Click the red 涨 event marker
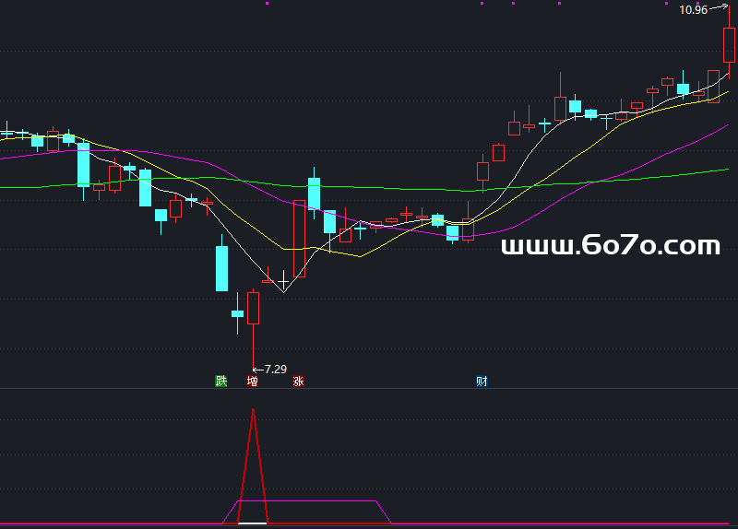This screenshot has height=529, width=738. [x=298, y=381]
